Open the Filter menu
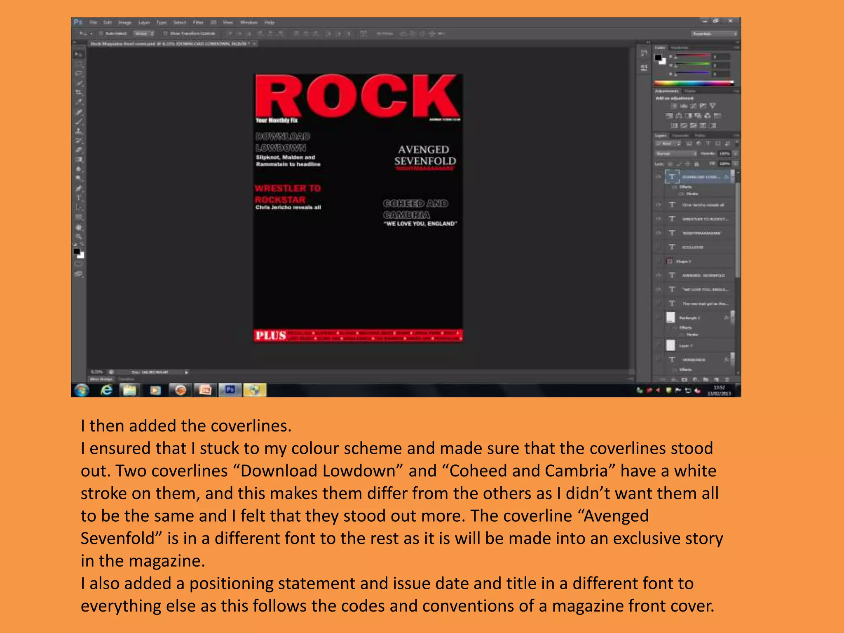This screenshot has width=844, height=633. pos(198,22)
